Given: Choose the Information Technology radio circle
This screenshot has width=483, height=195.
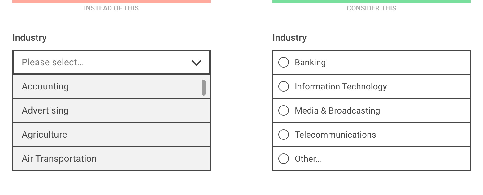Looking at the screenshot, I should click(x=284, y=86).
